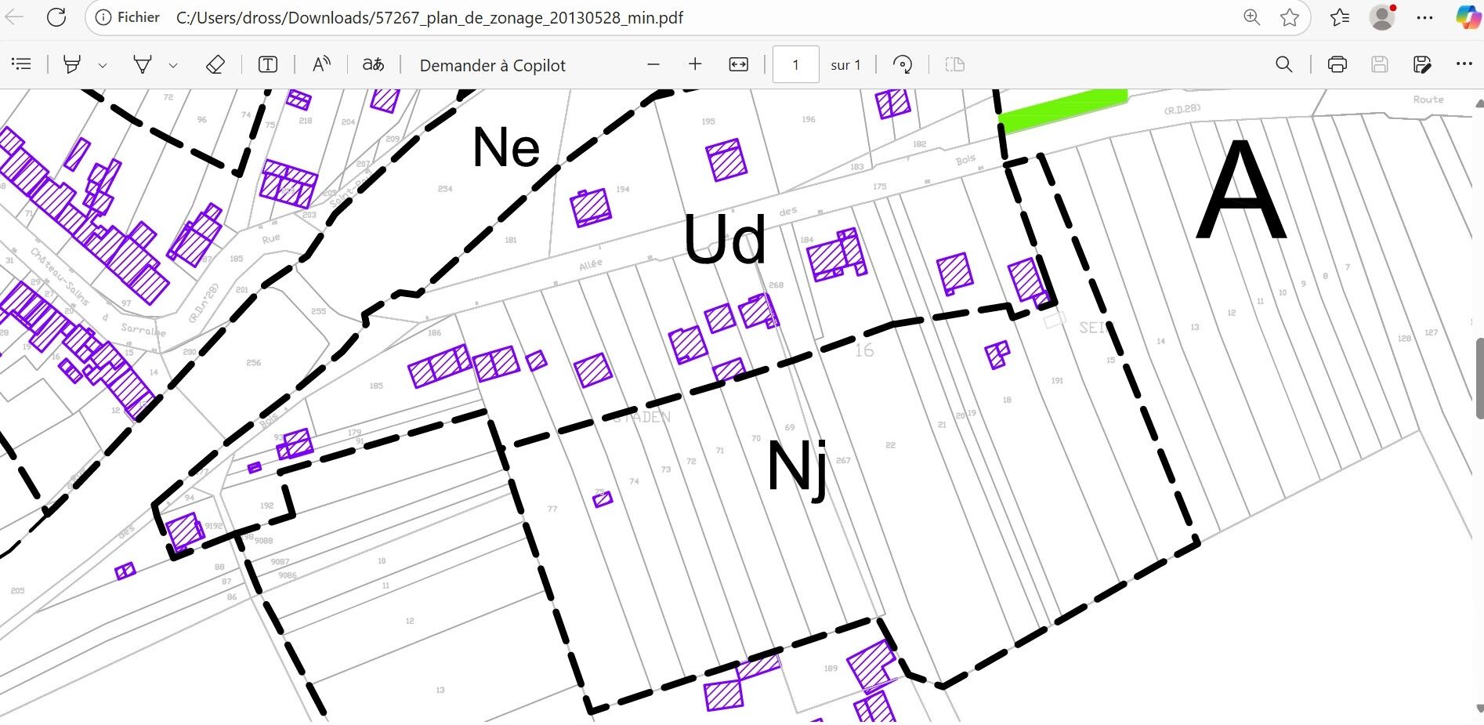Click Demander à Copilot button
1484x725 pixels.
point(492,65)
